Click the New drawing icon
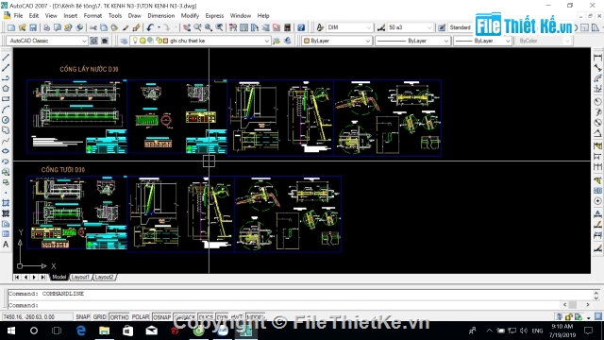The width and height of the screenshot is (604, 340). click(11, 27)
